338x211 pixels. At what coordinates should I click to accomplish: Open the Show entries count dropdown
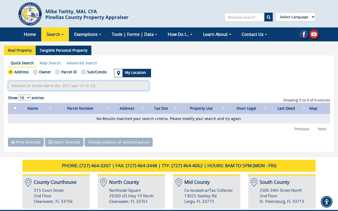pos(25,98)
